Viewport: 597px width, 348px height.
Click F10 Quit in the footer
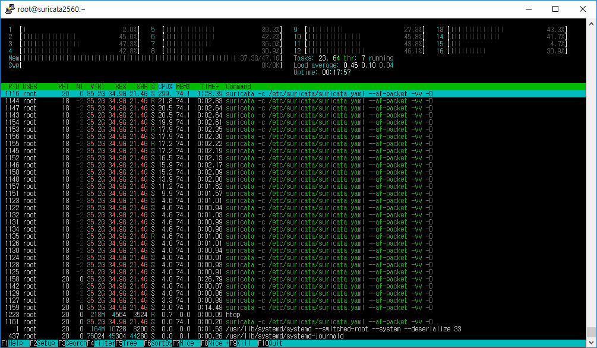click(x=270, y=343)
